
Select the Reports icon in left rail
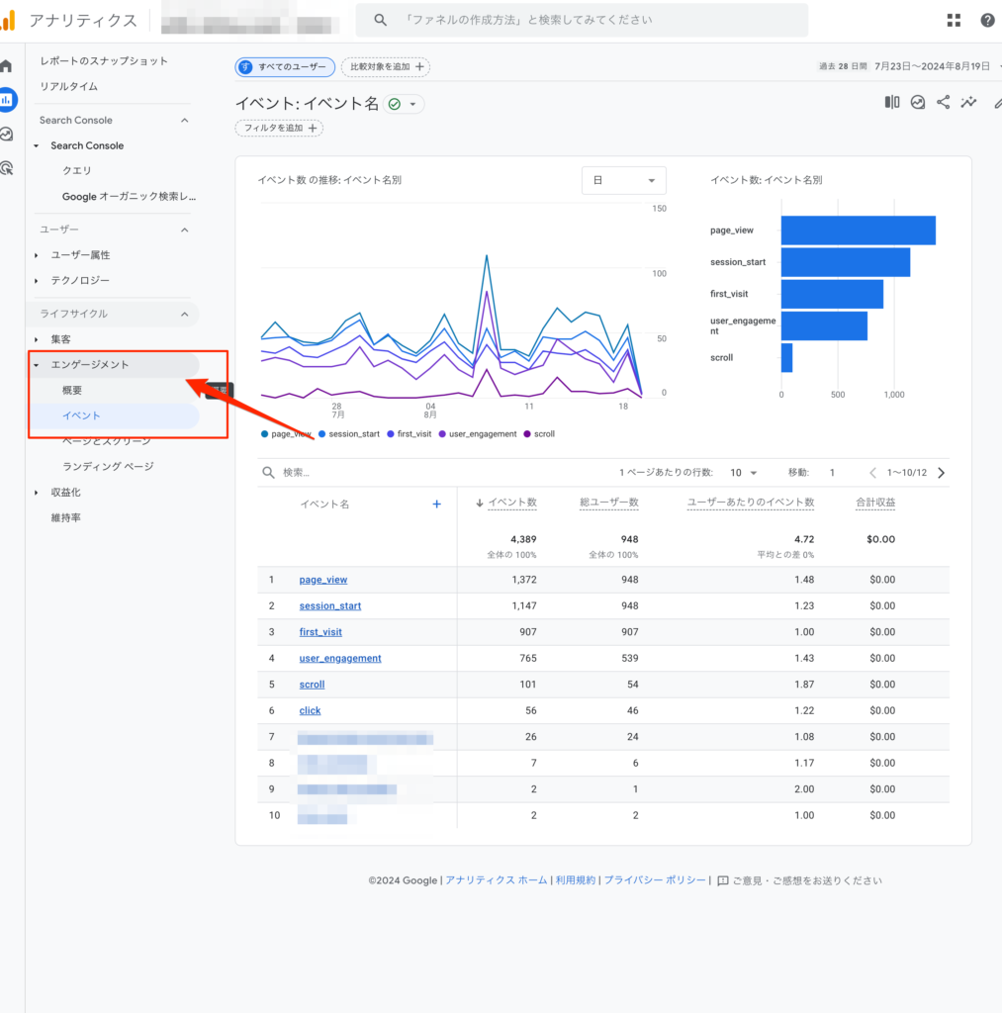[7, 100]
